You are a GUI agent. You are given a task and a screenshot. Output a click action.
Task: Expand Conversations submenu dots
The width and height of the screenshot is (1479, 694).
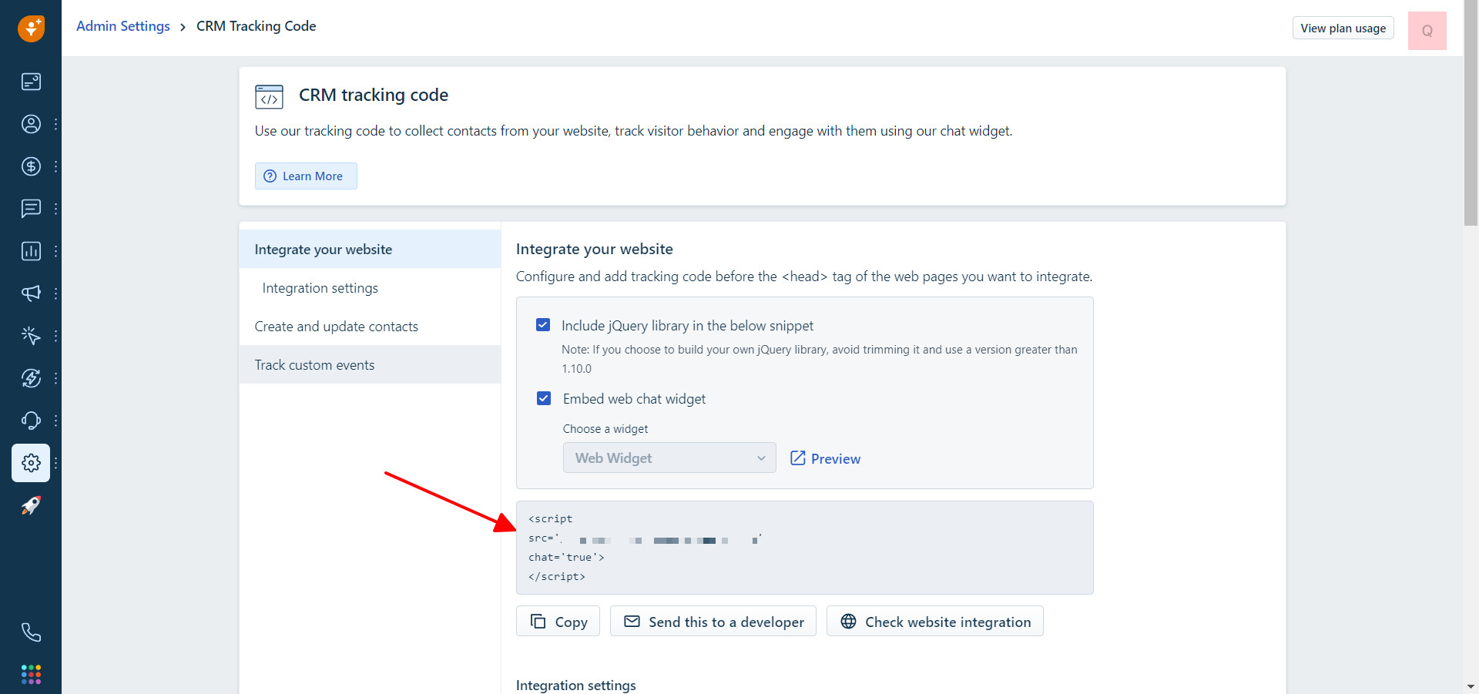click(55, 209)
